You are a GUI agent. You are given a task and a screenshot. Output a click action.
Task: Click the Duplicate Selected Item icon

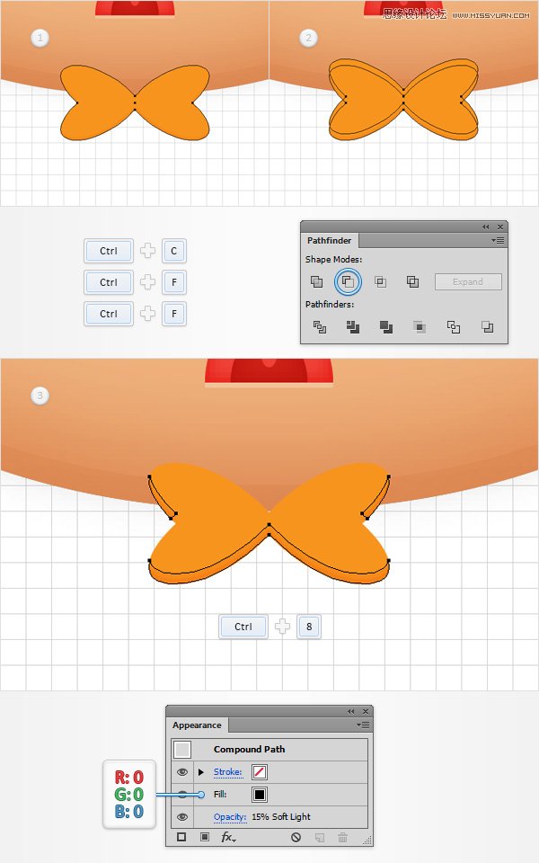point(320,838)
